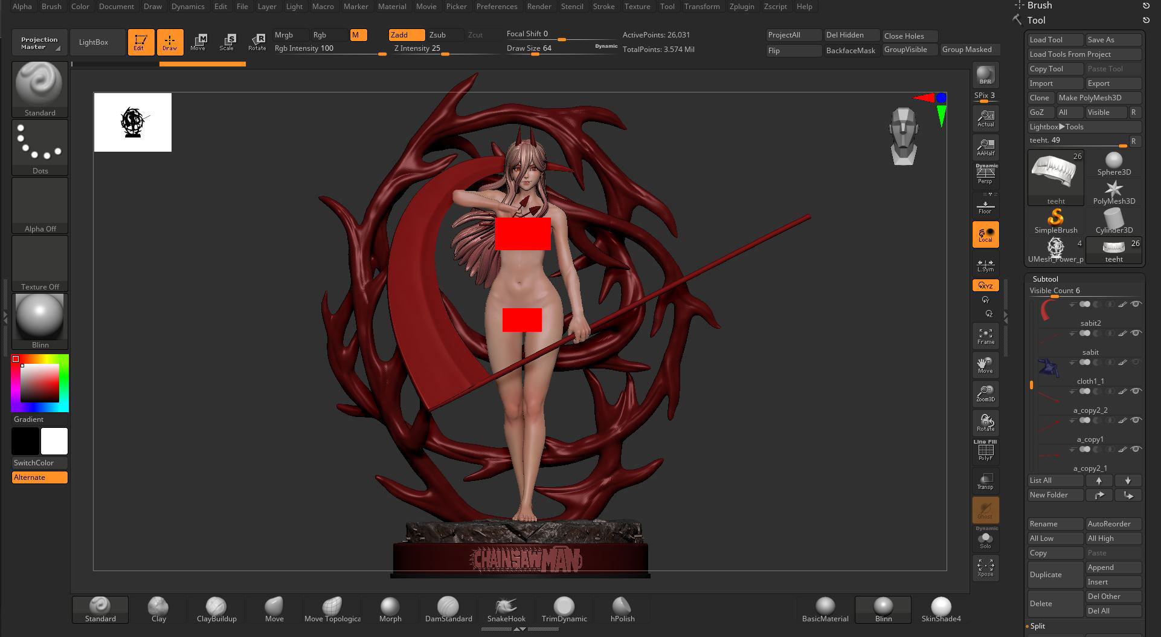The height and width of the screenshot is (637, 1161).
Task: Open the Blinn material picker on left shelf
Action: pyautogui.click(x=40, y=322)
